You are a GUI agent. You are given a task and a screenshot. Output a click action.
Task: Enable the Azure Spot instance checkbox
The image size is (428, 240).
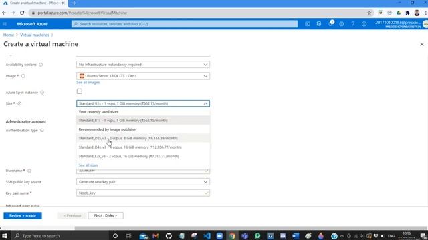80,91
